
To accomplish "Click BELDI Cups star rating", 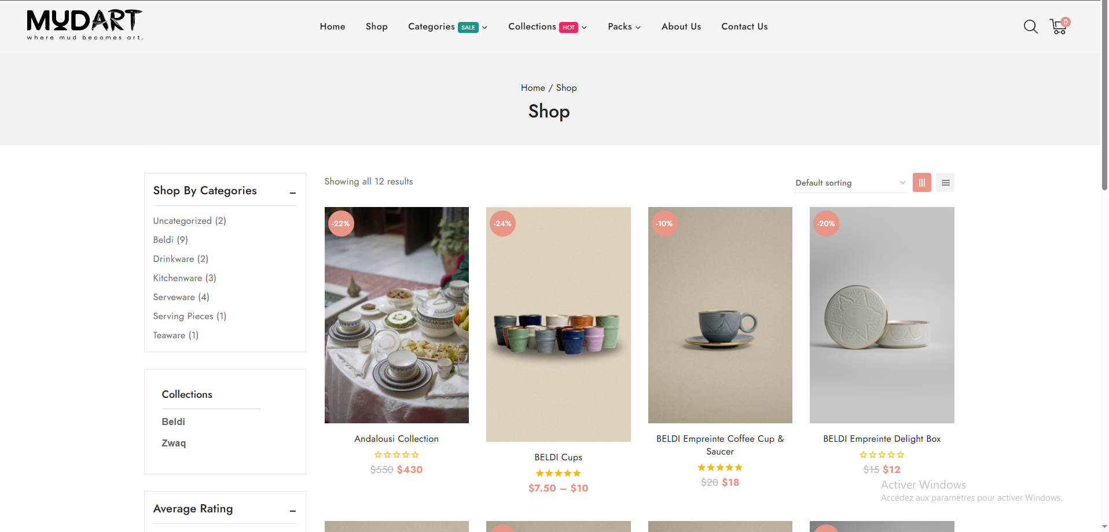I will click(558, 473).
